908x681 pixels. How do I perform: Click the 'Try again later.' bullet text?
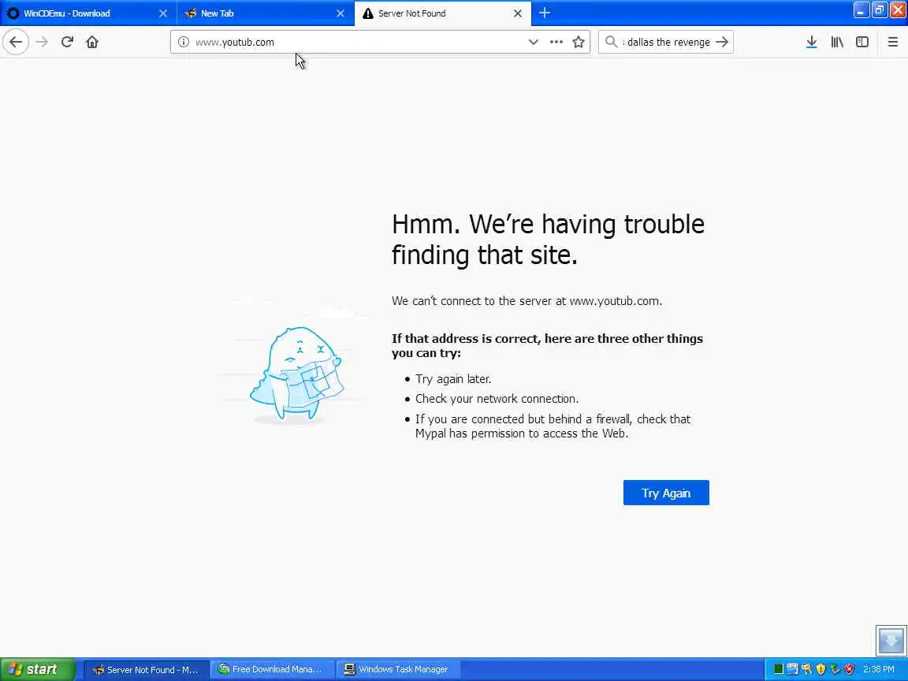453,379
